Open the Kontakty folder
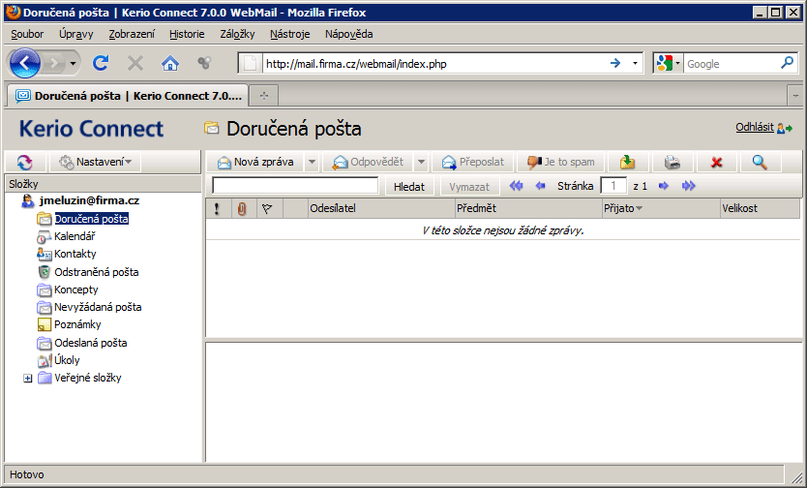The width and height of the screenshot is (807, 488). coord(75,254)
